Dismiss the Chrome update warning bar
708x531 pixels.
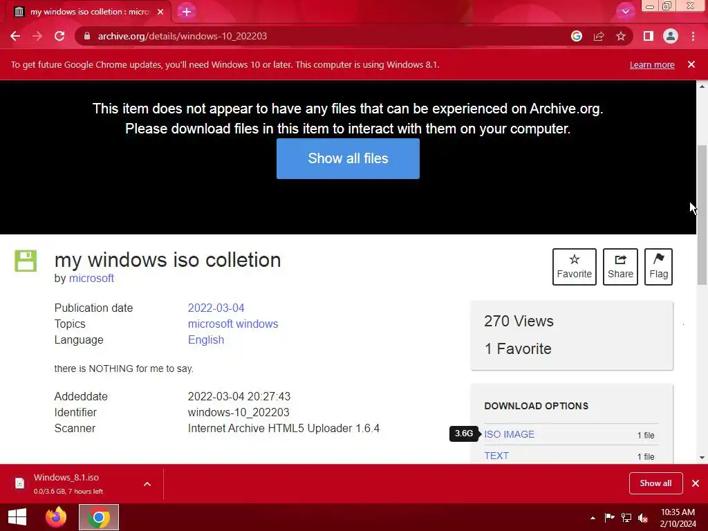pos(691,64)
